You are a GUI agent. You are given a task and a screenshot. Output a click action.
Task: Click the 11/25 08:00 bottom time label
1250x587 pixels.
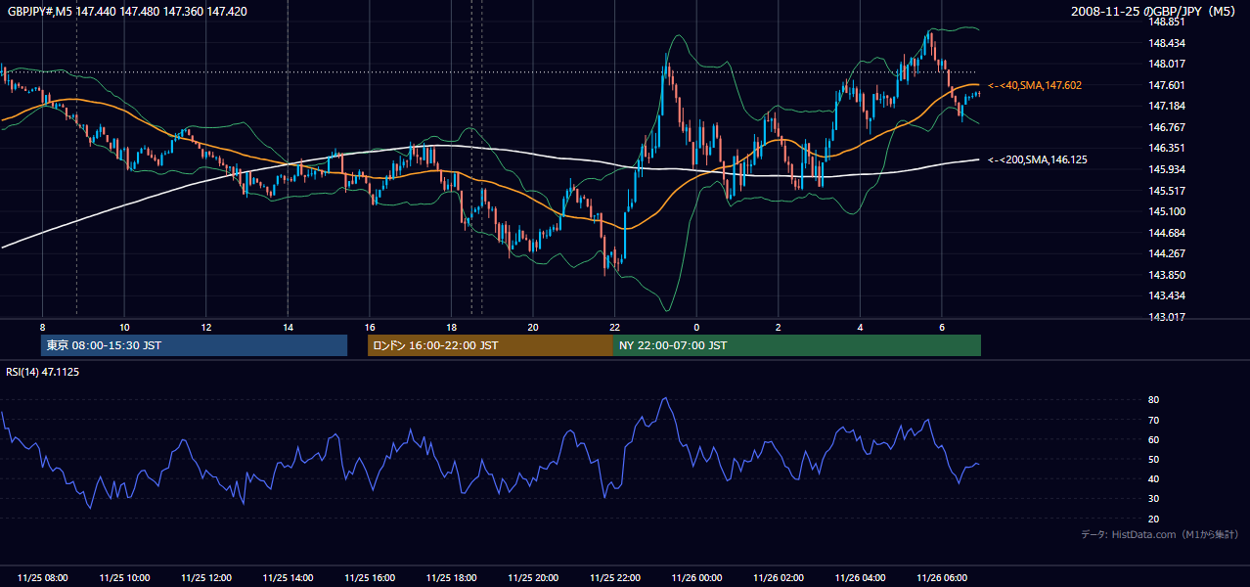coord(42,578)
